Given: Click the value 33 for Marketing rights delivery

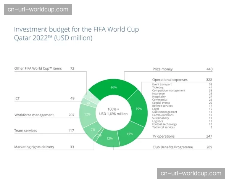Looking at the screenshot, I should pos(72,147).
